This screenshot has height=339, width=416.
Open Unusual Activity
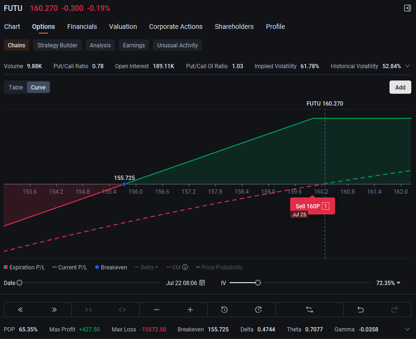(x=177, y=45)
